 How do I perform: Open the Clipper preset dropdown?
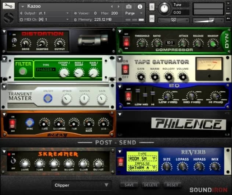click(81, 185)
